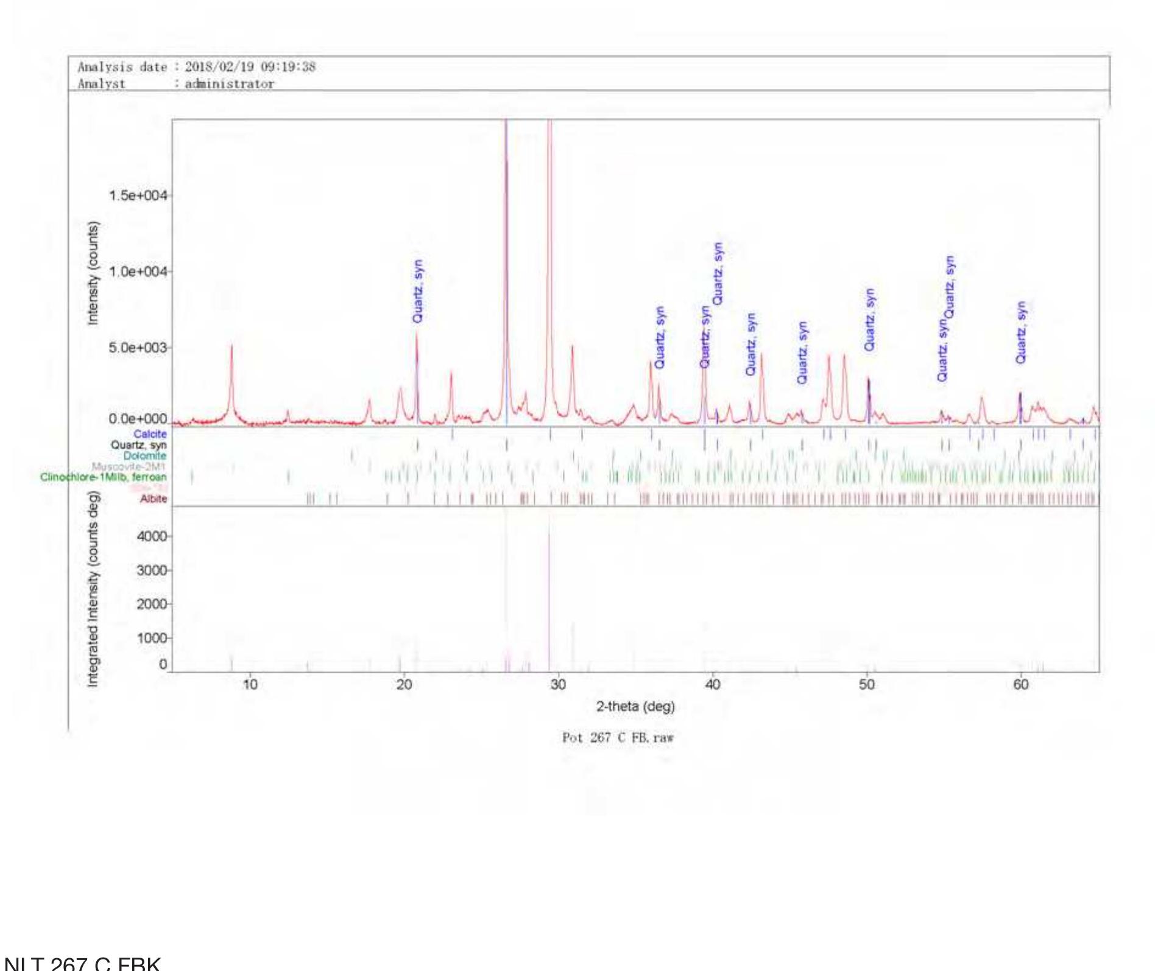Select the Muscovite-2M1 legend label

pos(129,467)
